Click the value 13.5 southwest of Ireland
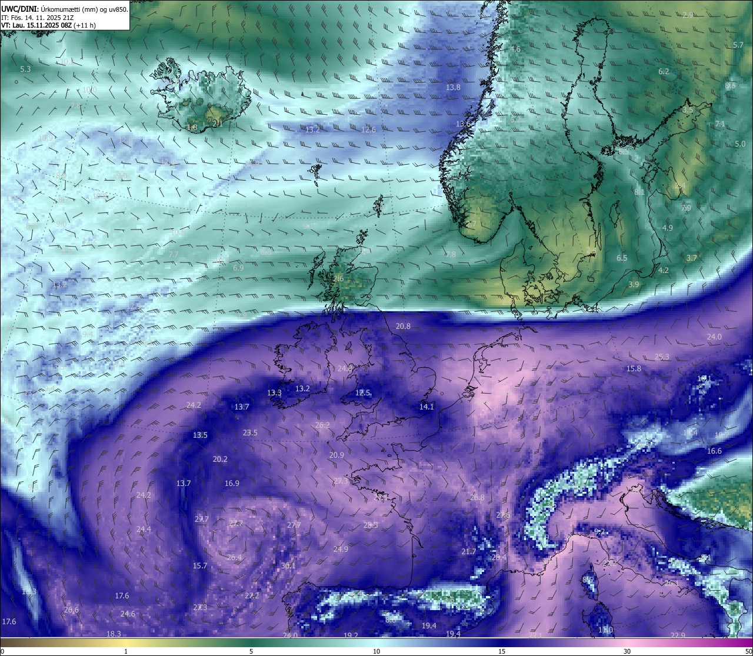753x656 pixels. click(200, 435)
